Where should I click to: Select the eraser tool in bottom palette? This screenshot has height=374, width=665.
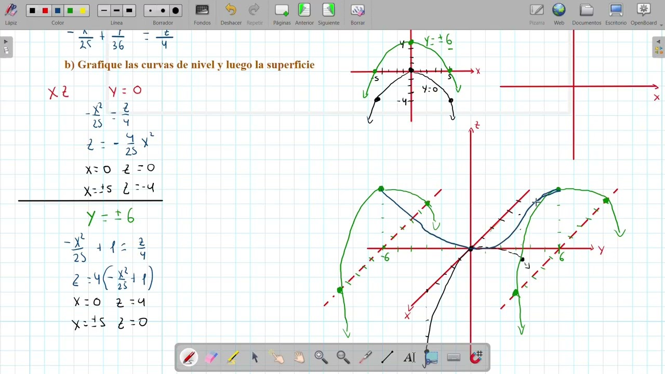(211, 357)
